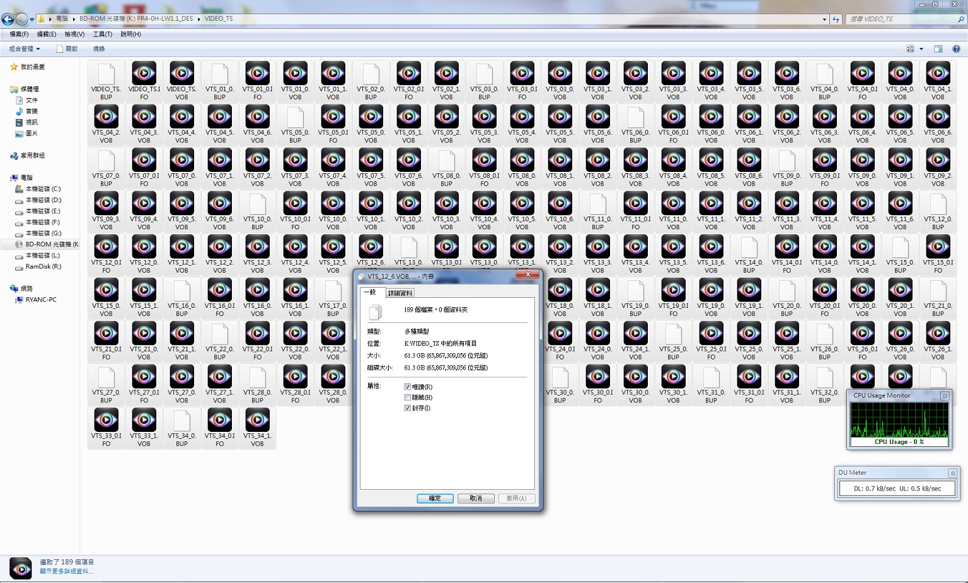
Task: Select the VTS_01_0.IFO file icon
Action: [x=257, y=81]
